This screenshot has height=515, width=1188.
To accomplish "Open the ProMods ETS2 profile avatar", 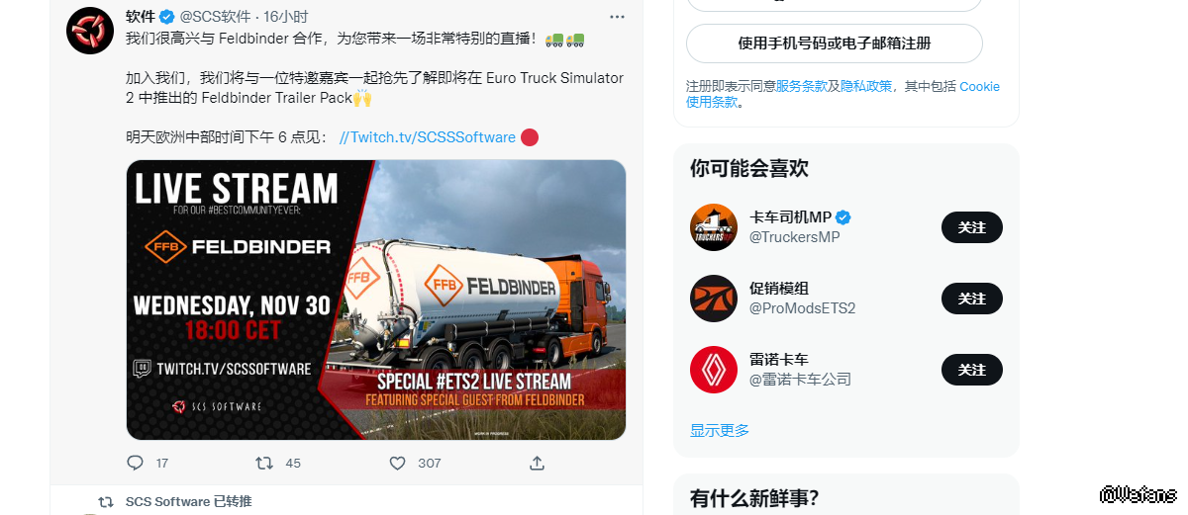I will coord(714,299).
